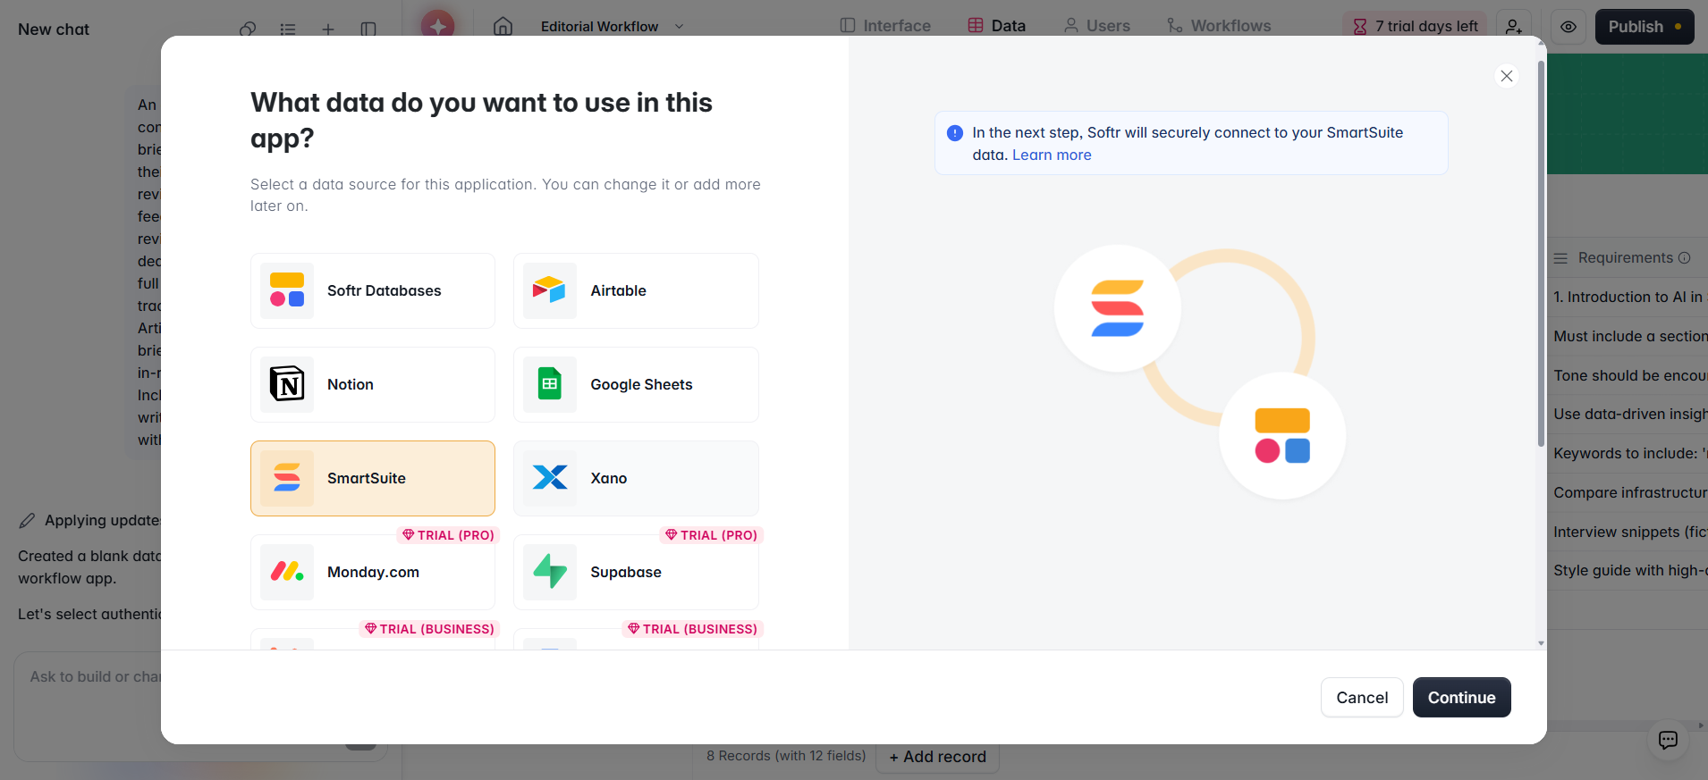Click the info icon in notice box

click(955, 133)
